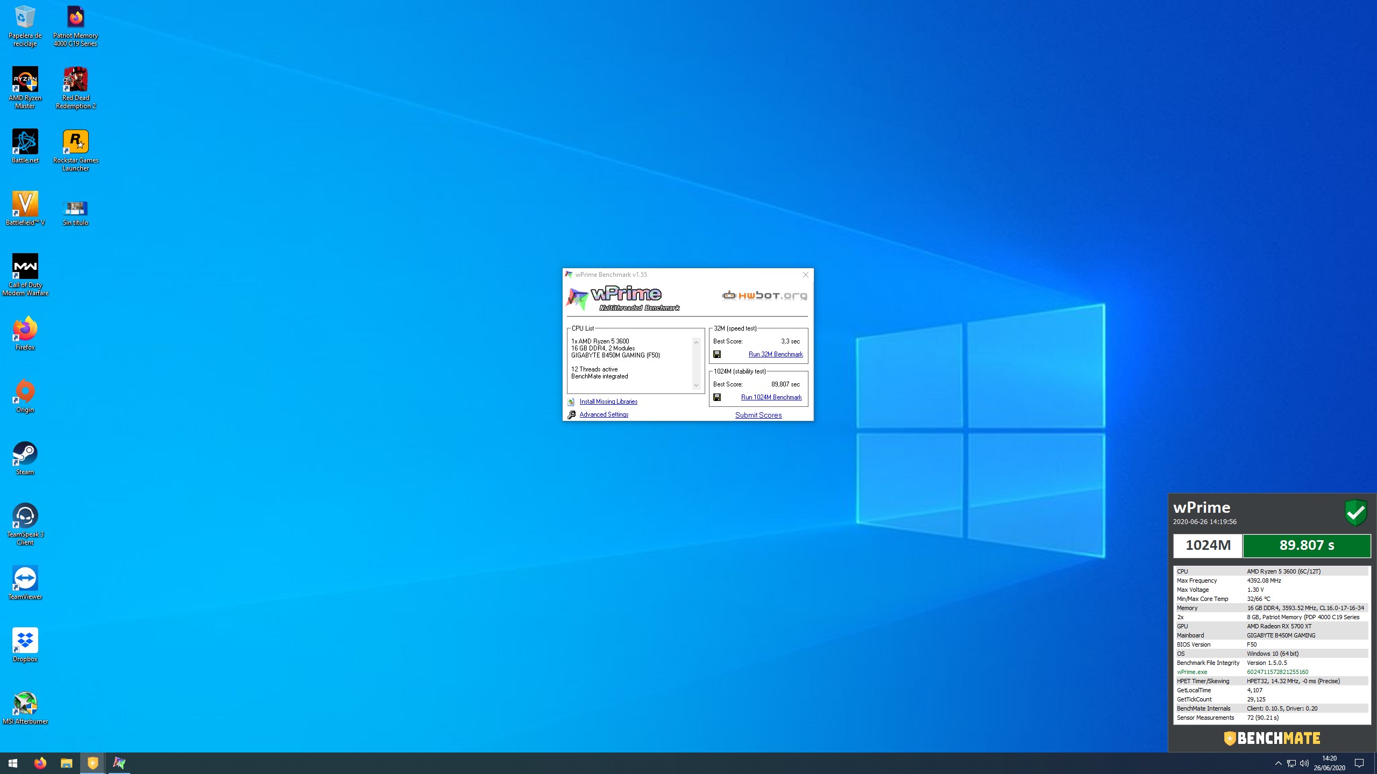Screen dimensions: 1377x774
Task: Open Advanced Settings link
Action: coord(604,414)
